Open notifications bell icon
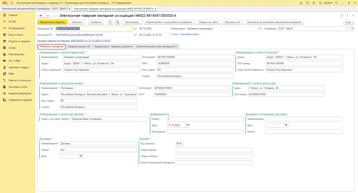 tap(301, 3)
